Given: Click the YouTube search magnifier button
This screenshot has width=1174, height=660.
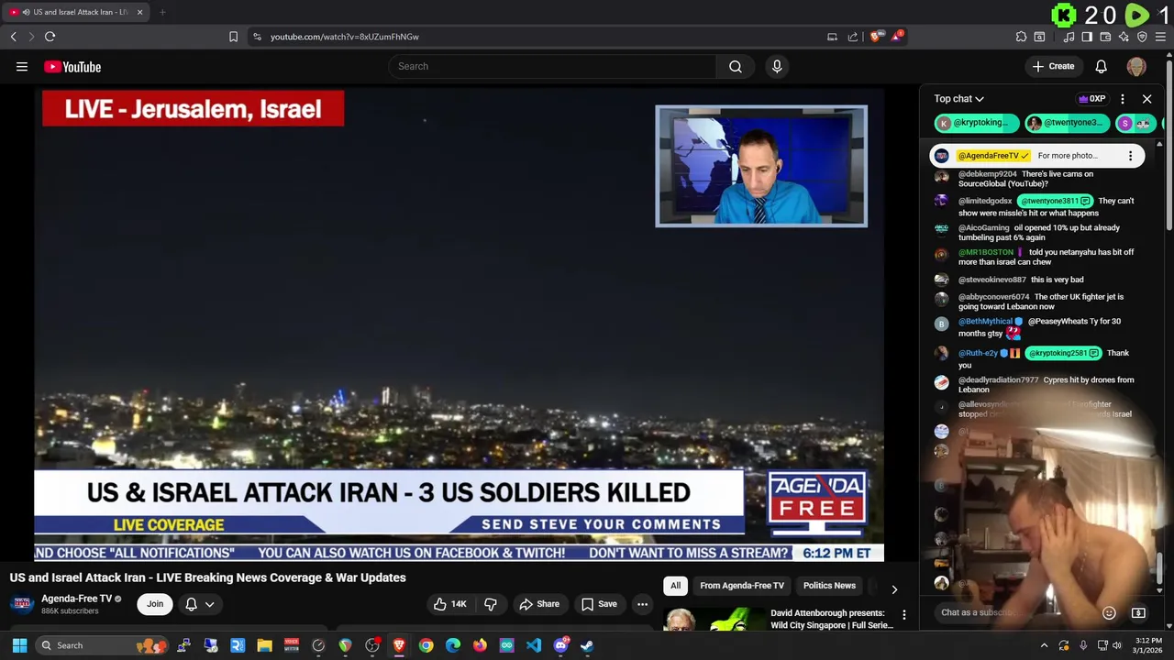Looking at the screenshot, I should coord(736,66).
